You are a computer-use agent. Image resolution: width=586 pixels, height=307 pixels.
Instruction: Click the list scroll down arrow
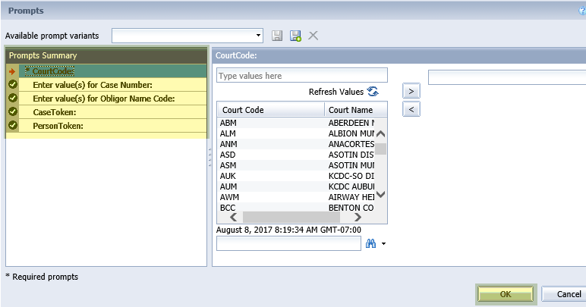tap(380, 194)
